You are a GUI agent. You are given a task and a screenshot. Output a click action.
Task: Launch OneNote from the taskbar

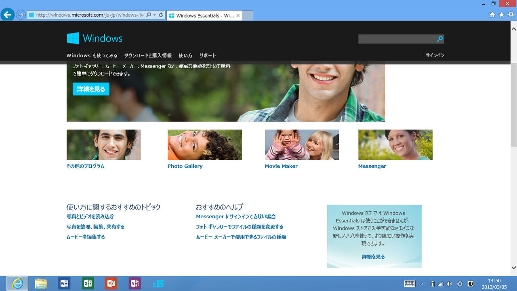135,284
